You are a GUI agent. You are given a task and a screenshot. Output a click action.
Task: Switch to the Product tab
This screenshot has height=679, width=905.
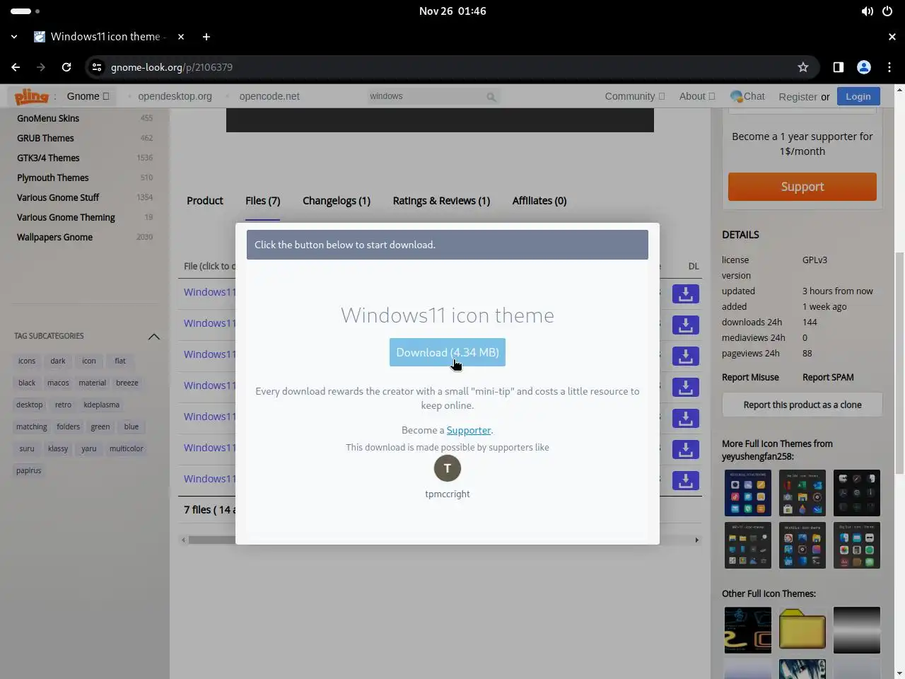pos(205,201)
